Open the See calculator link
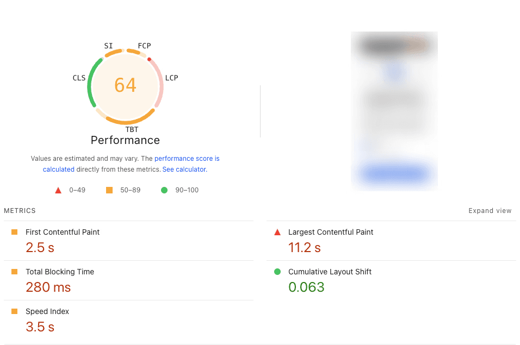The image size is (520, 345). pyautogui.click(x=185, y=170)
